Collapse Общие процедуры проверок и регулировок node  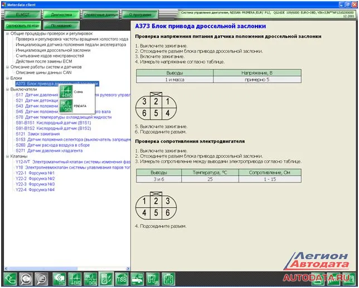(7, 33)
